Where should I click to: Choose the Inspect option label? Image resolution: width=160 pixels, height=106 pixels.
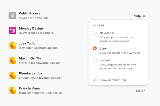pos(105,60)
